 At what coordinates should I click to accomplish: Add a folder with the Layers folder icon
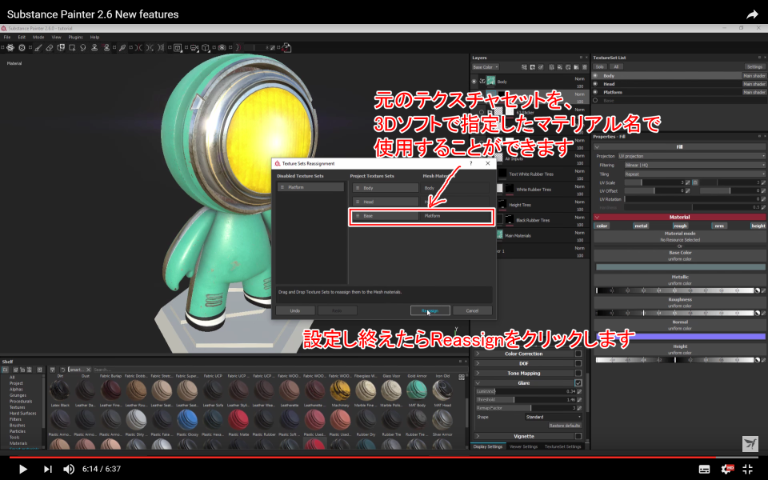(577, 67)
